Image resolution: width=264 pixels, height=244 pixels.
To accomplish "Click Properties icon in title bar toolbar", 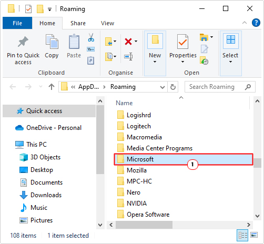I will 28,9.
